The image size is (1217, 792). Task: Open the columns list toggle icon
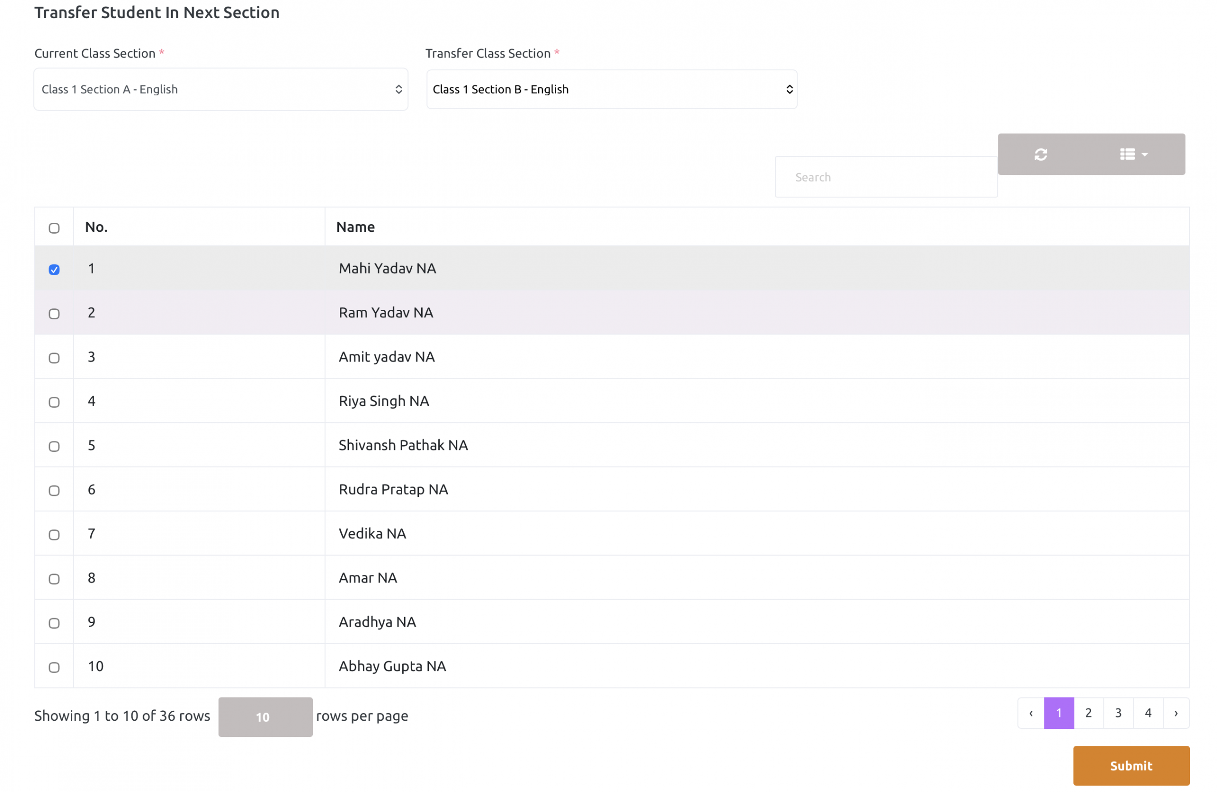pos(1133,154)
